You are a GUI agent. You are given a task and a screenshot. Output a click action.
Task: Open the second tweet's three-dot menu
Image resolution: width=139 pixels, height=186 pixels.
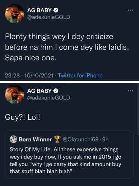click(x=130, y=91)
